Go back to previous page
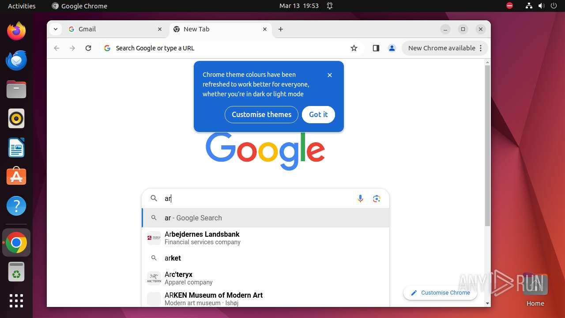Screen dimensions: 565x318 [56, 48]
